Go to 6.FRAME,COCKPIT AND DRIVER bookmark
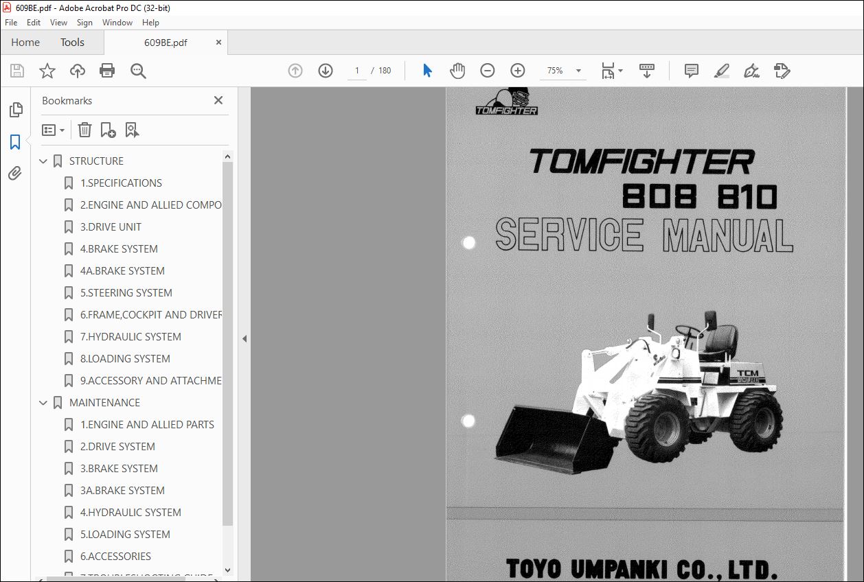Image resolution: width=864 pixels, height=582 pixels. (151, 315)
